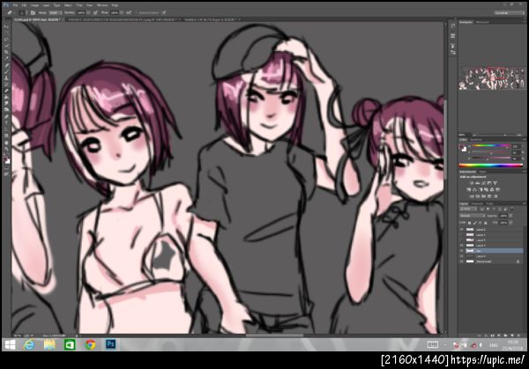This screenshot has height=369, width=529.
Task: Hide the Background layer
Action: coord(461,262)
